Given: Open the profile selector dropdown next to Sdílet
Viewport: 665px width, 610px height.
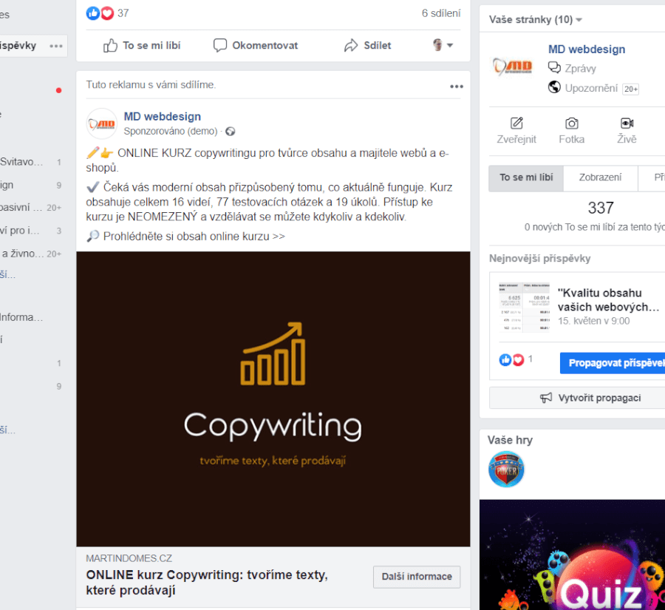Looking at the screenshot, I should (443, 45).
